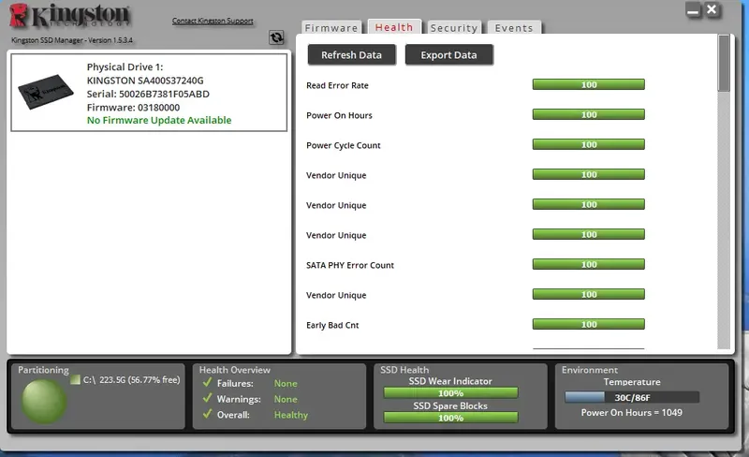Click the Warnings None status value
Image resolution: width=749 pixels, height=457 pixels.
tap(286, 399)
